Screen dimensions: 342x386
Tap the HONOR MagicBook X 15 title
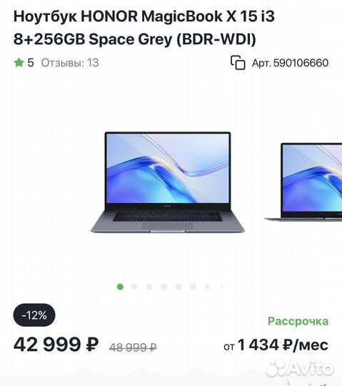144,28
